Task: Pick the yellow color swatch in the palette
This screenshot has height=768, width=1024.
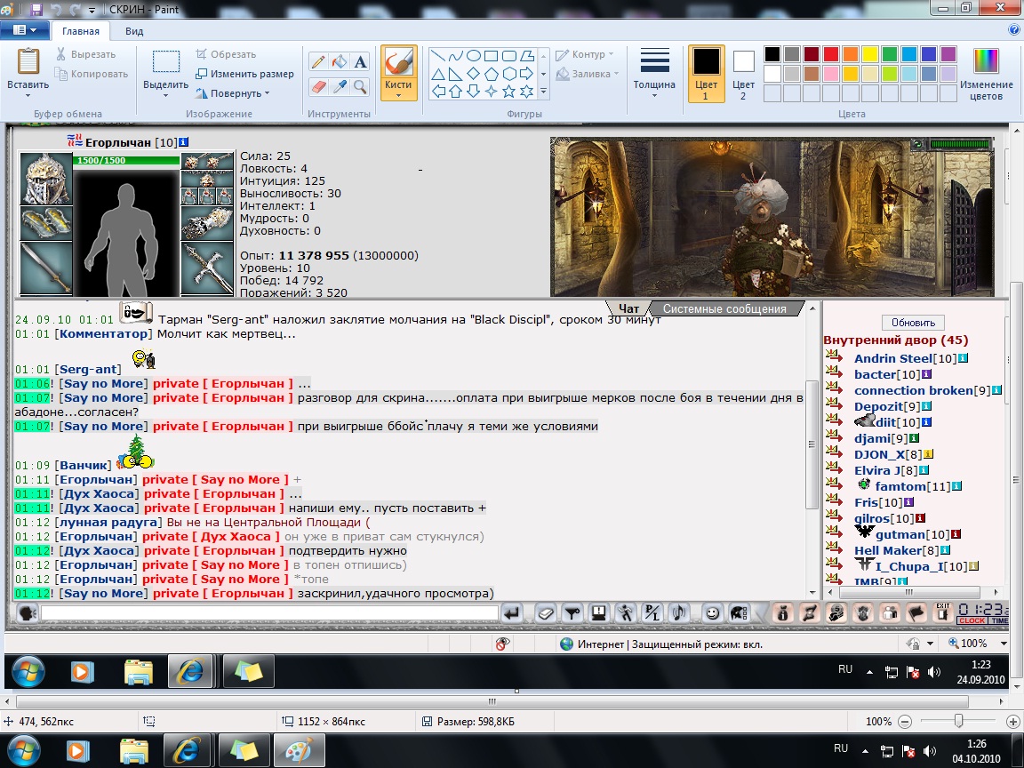Action: [870, 53]
